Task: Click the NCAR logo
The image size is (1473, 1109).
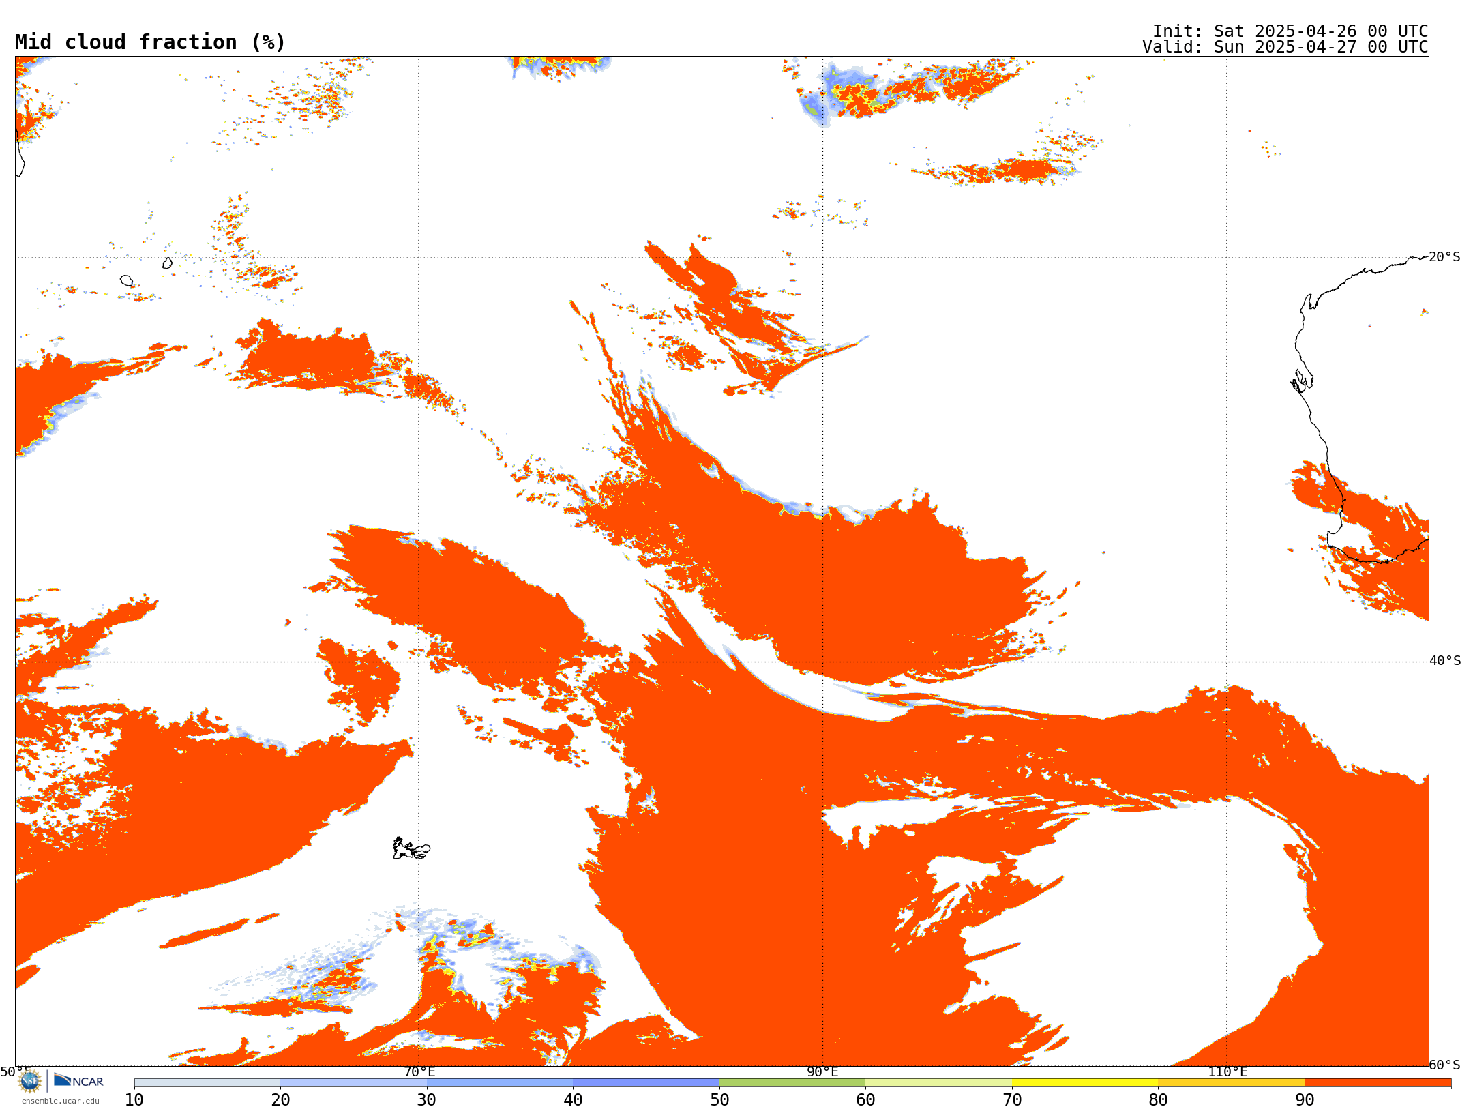Action: 78,1080
